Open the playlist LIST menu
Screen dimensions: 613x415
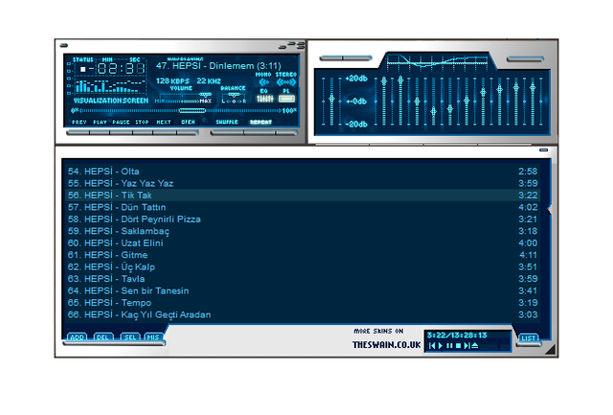click(x=529, y=338)
